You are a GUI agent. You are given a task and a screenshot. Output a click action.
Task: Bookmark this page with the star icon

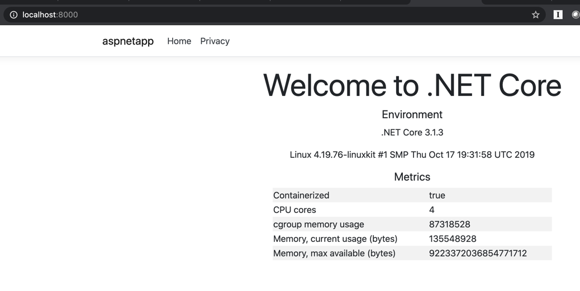point(535,15)
